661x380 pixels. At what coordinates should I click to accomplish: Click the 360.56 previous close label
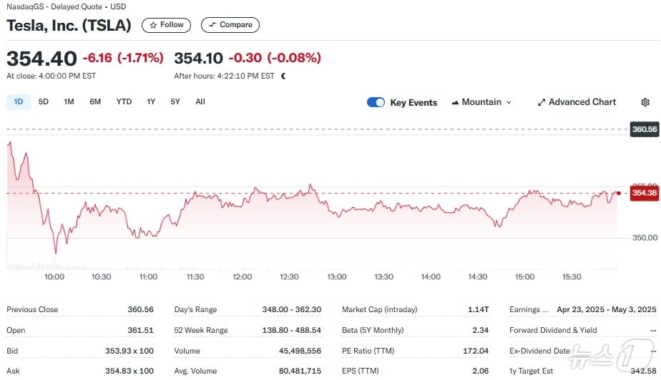[644, 129]
